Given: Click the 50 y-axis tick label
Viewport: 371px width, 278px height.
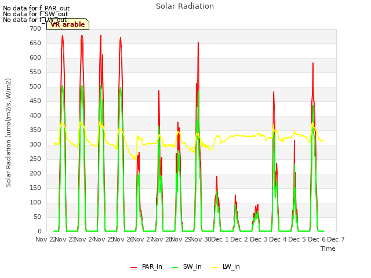Looking at the screenshot, I should 37,217.
